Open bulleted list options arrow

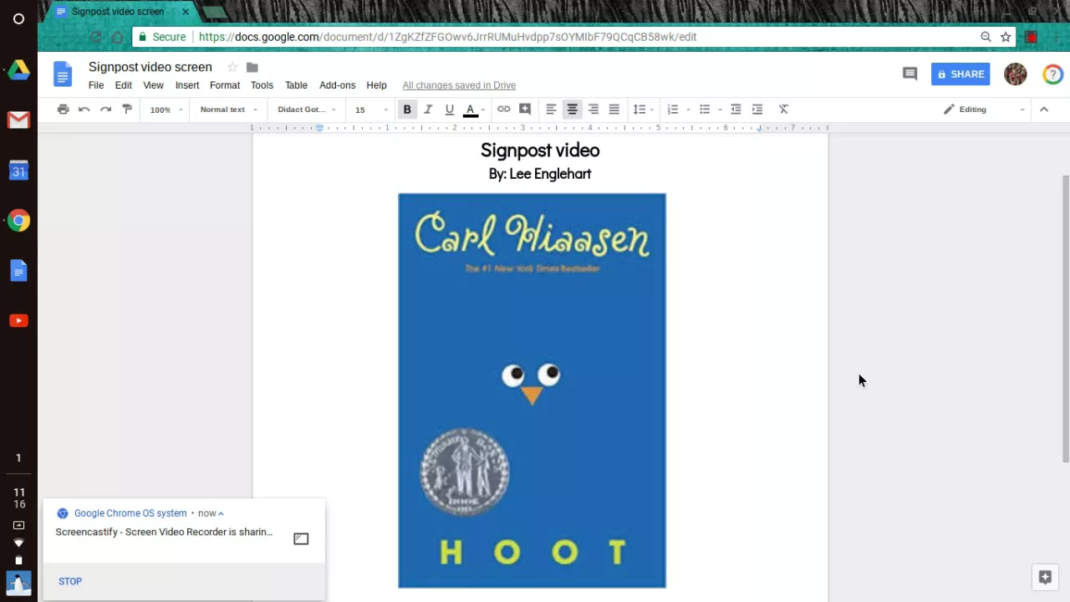[x=720, y=110]
